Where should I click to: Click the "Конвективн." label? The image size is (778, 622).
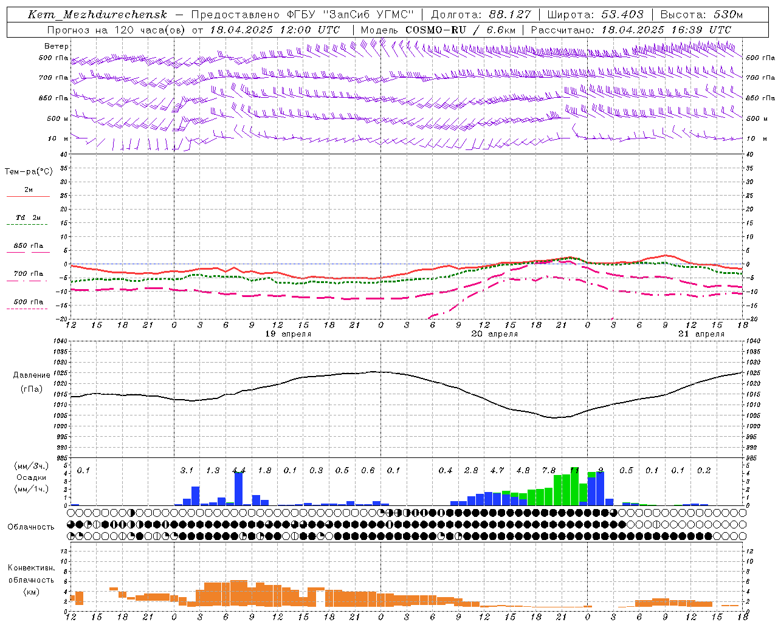(x=32, y=568)
